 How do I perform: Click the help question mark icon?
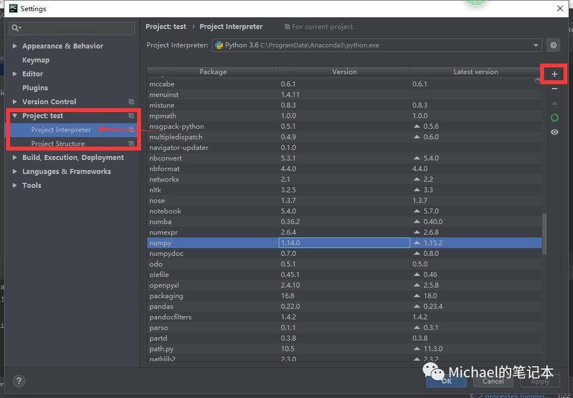tap(19, 381)
